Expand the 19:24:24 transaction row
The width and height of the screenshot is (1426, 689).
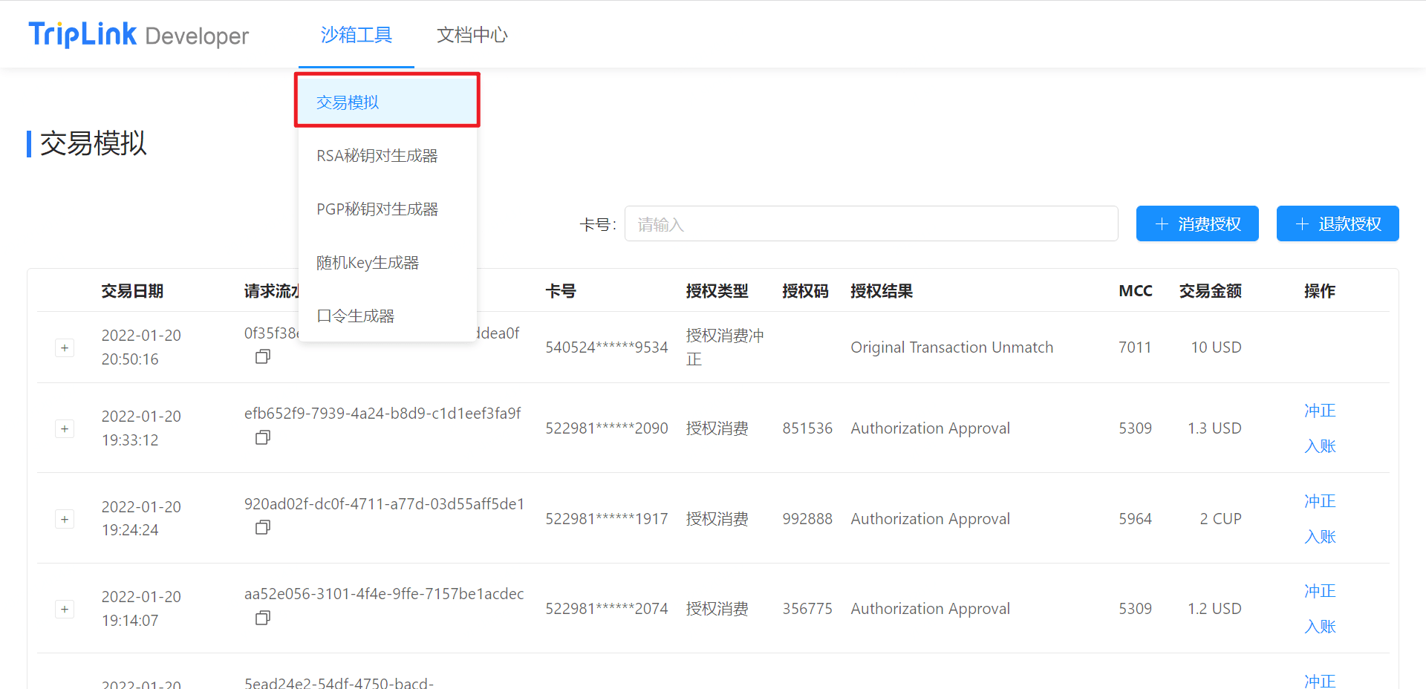(65, 520)
